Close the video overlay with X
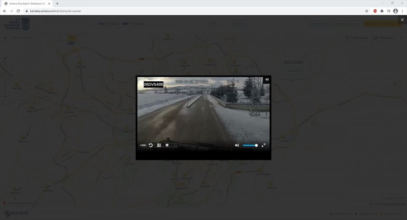Screen dimensions: 407x220 click(x=402, y=20)
